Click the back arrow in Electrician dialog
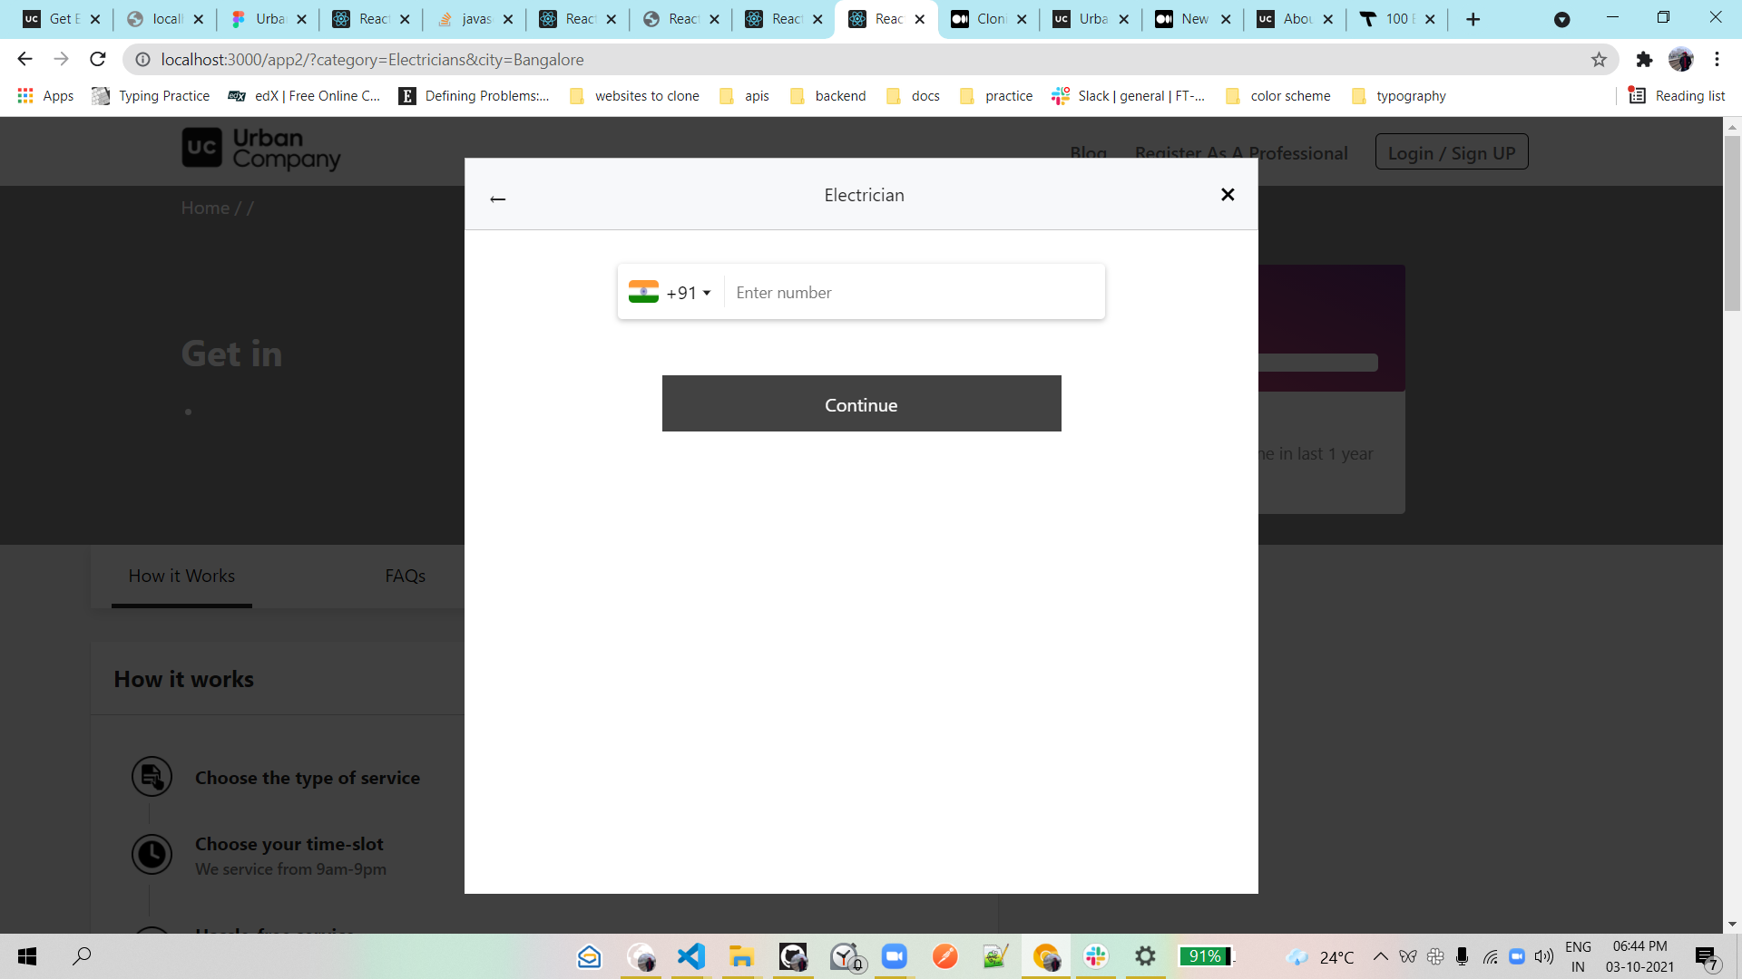Screen dimensions: 1742x979 pyautogui.click(x=497, y=199)
